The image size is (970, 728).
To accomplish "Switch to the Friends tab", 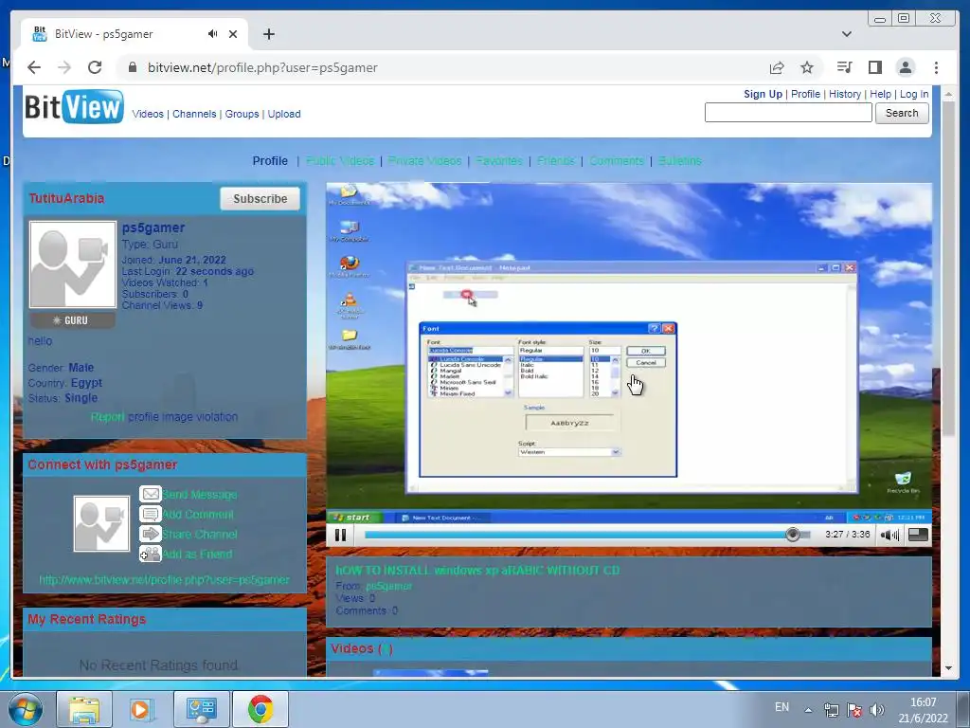I will click(555, 161).
